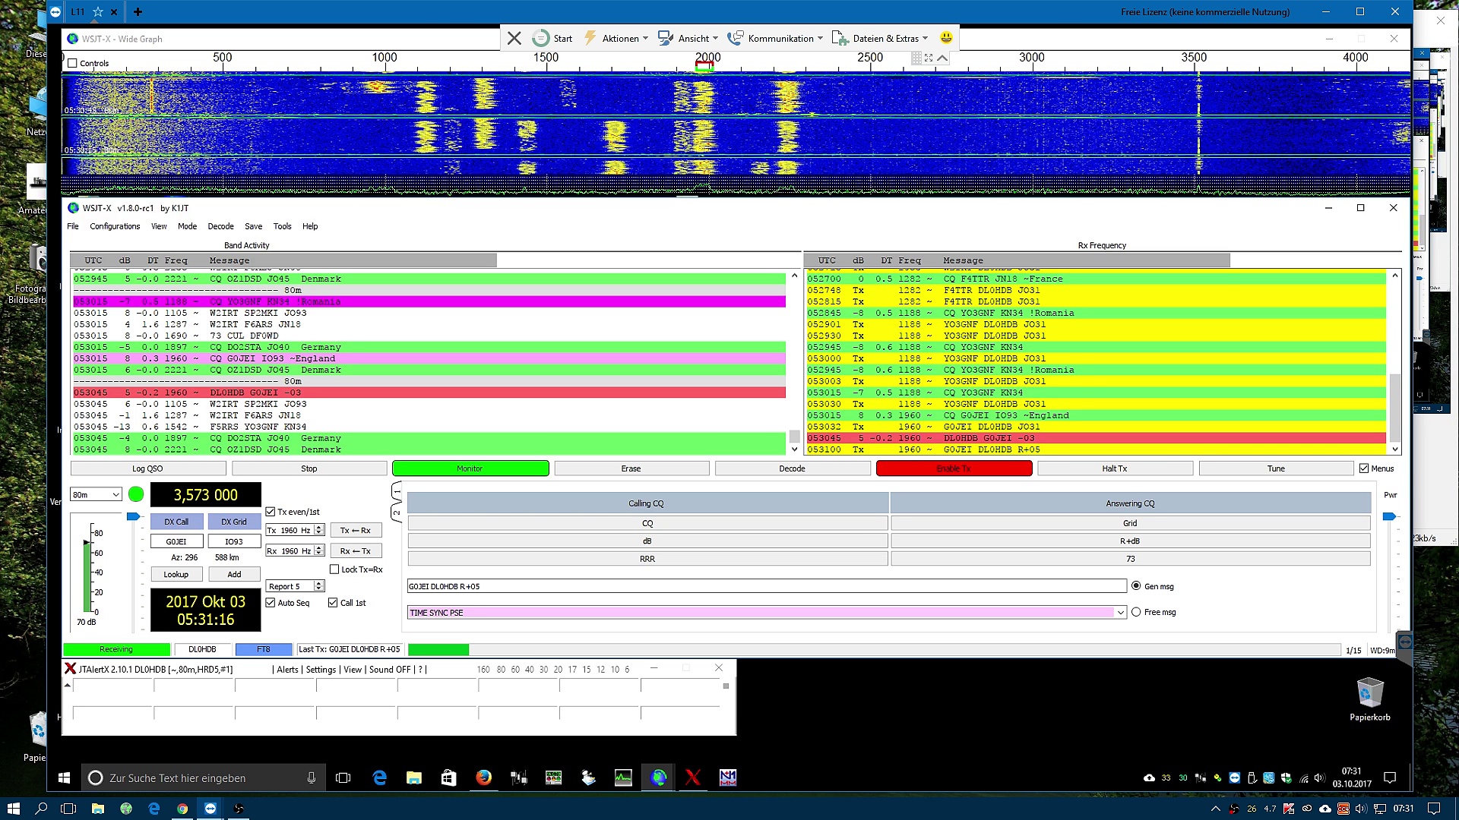Enable the Lock Tx=Rx checkbox
Screen dimensions: 1459x820
(x=334, y=569)
